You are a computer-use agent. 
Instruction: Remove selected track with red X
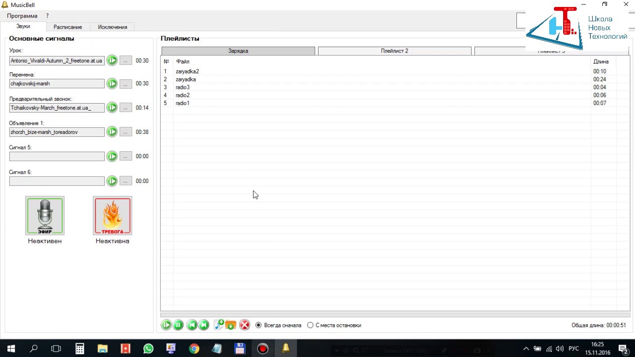(245, 325)
